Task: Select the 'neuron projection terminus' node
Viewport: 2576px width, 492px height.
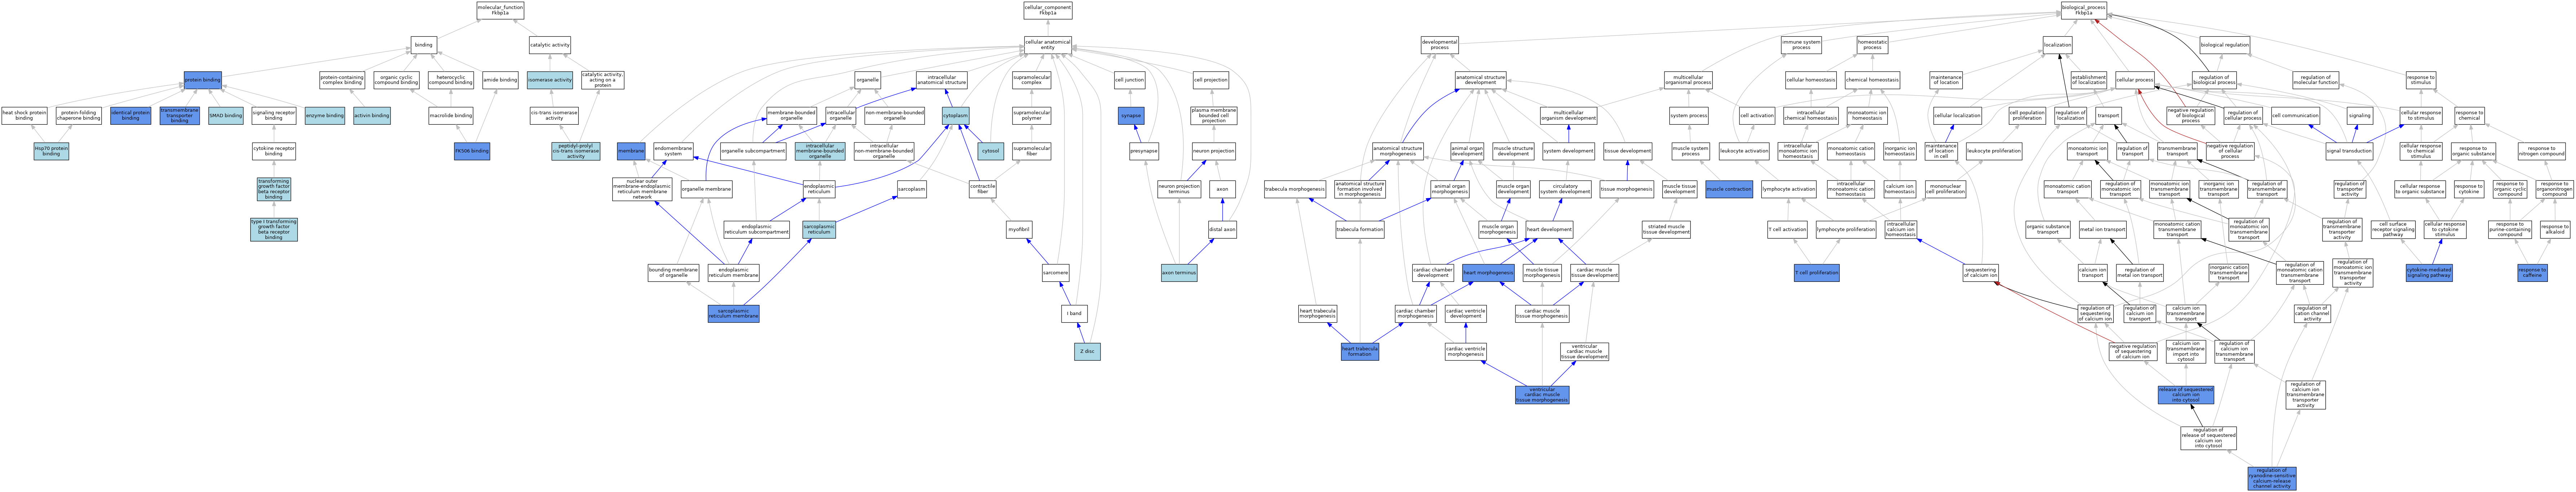Action: coord(1179,189)
